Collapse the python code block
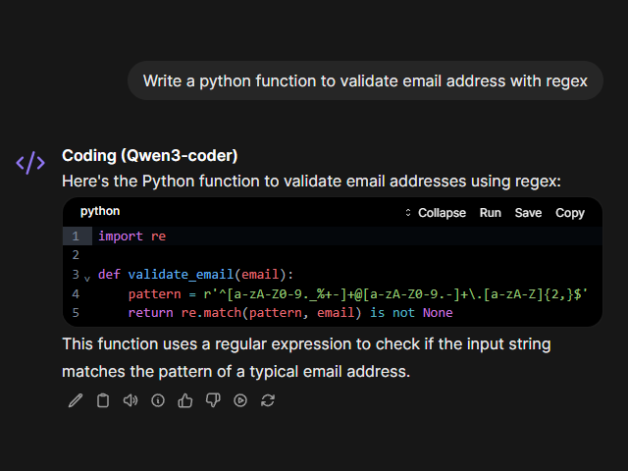This screenshot has width=628, height=471. click(x=436, y=213)
